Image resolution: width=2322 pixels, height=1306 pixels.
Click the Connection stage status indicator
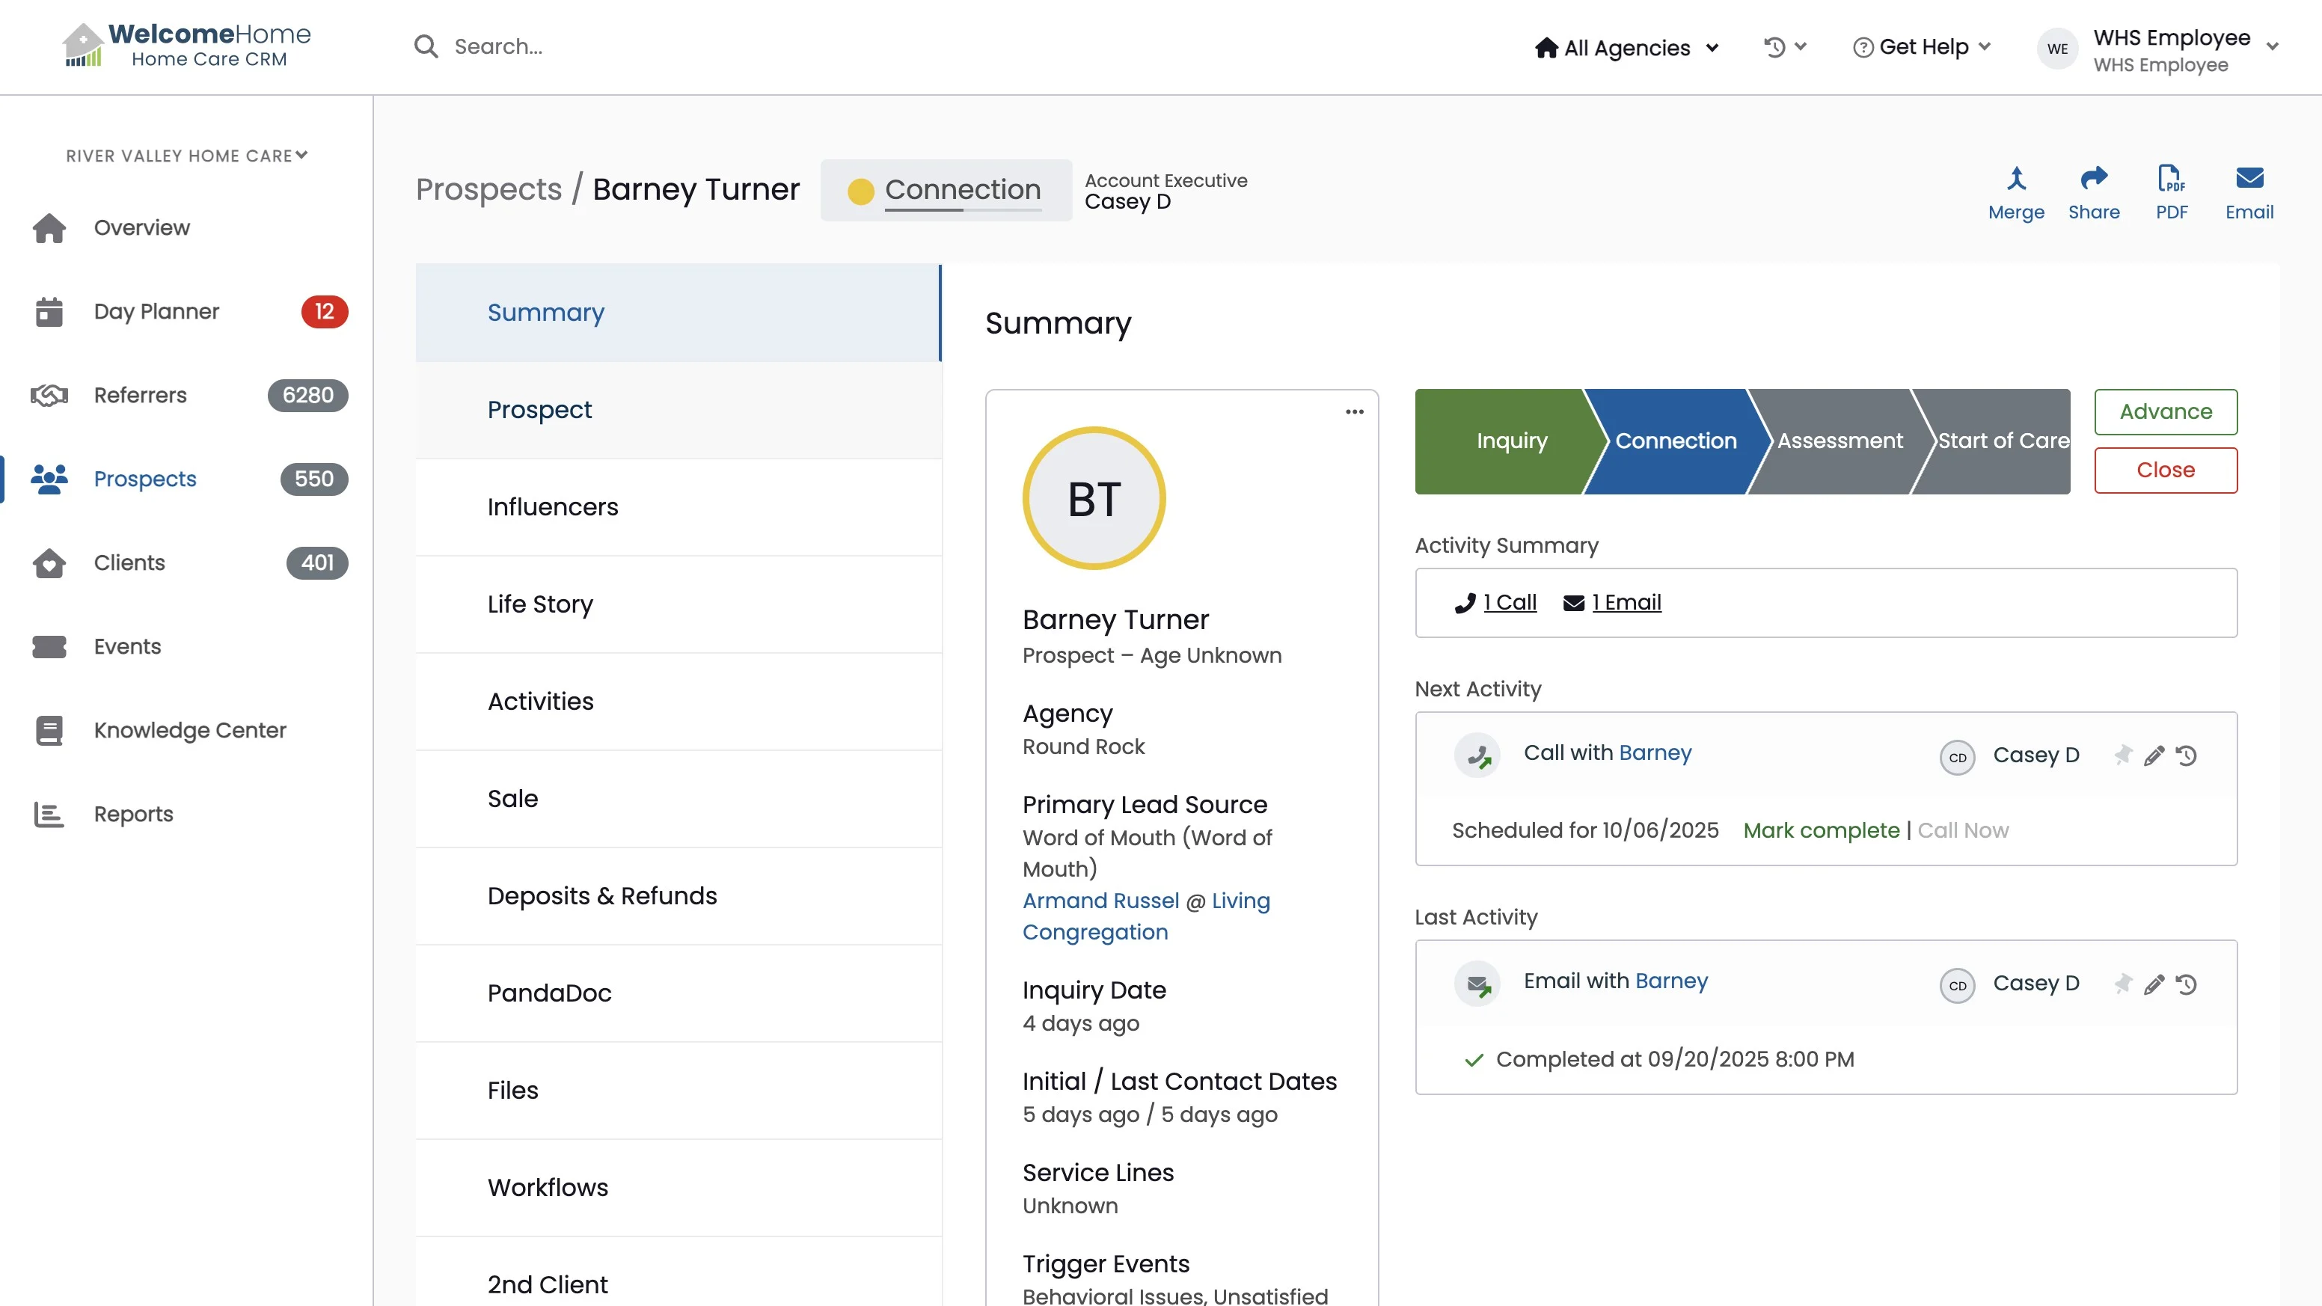[946, 190]
